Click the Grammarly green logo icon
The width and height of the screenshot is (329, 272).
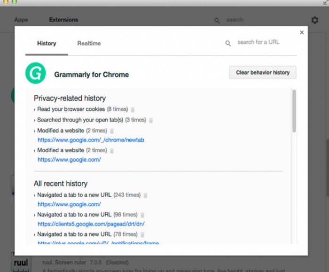click(x=35, y=74)
